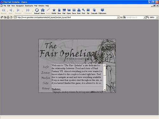Viewport: 159px width, 119px height.
Task: Open the Navigation menu
Action: click(20, 6)
